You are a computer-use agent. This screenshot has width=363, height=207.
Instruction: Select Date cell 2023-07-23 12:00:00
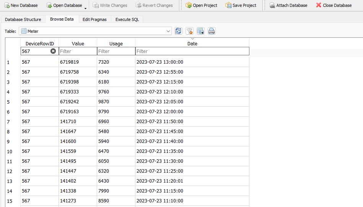click(192, 111)
